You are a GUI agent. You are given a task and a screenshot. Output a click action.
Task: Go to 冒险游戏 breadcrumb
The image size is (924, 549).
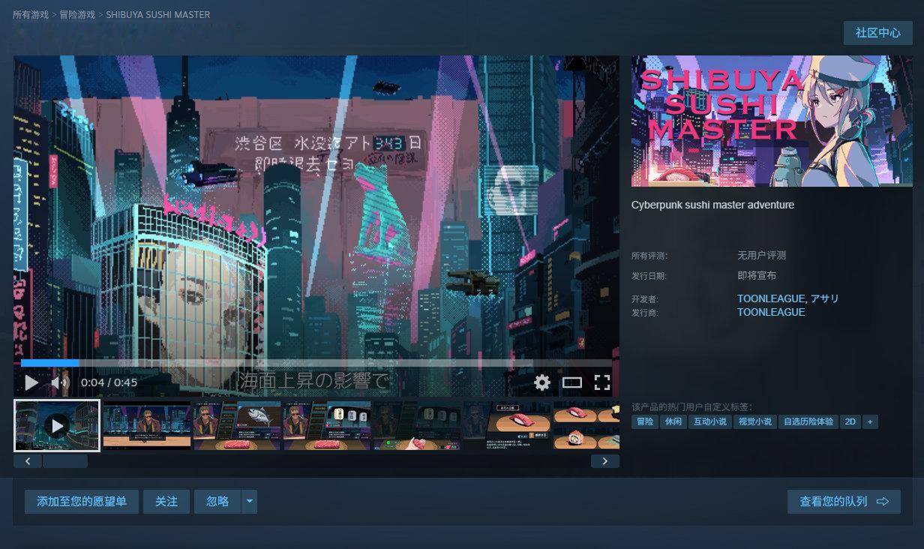tap(77, 15)
